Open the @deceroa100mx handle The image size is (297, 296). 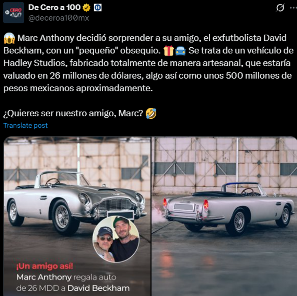(59, 18)
